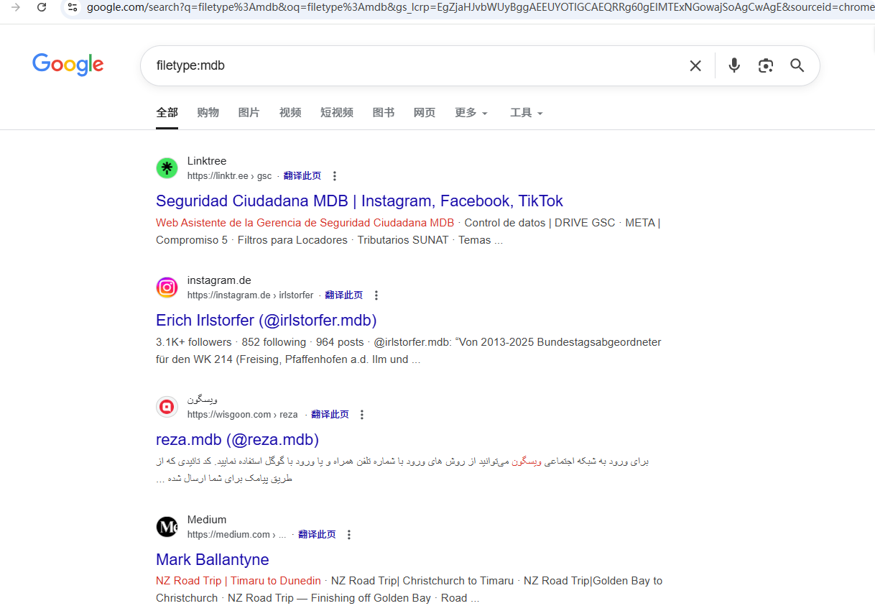Click 翻译此页 for wisgoon.com result
Viewport: 875px width, 611px height.
[x=330, y=415]
